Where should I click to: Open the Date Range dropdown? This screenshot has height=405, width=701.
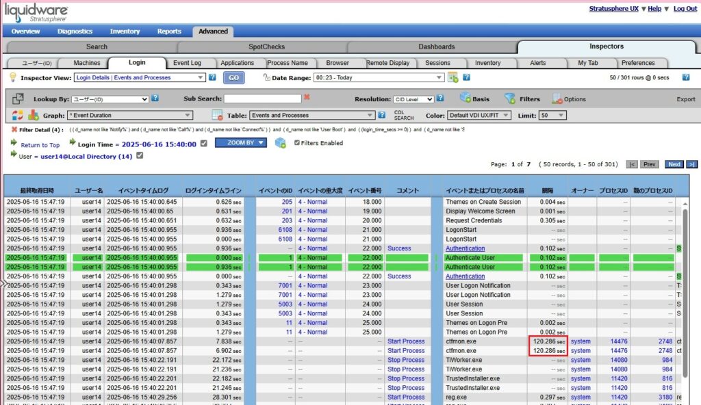click(379, 77)
